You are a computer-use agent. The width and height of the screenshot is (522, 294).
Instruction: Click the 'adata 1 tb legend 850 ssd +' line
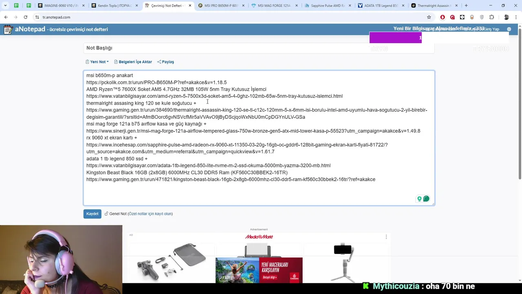(x=117, y=158)
